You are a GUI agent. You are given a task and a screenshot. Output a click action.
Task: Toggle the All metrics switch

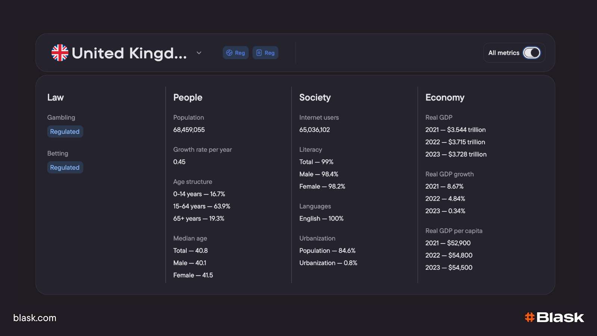(x=532, y=53)
